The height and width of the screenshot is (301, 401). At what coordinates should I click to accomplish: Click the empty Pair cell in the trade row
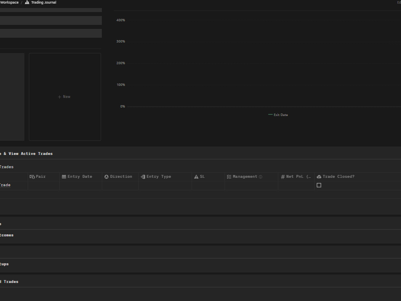pyautogui.click(x=44, y=185)
